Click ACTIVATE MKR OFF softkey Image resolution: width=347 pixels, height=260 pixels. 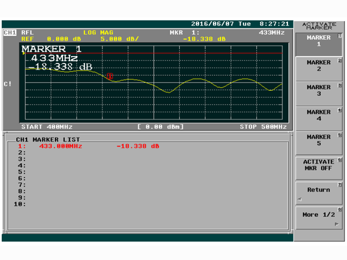click(319, 168)
